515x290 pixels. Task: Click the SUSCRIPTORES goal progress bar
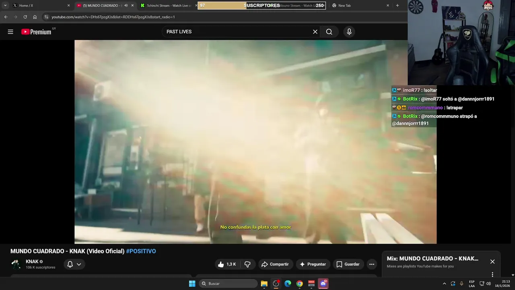pos(262,6)
